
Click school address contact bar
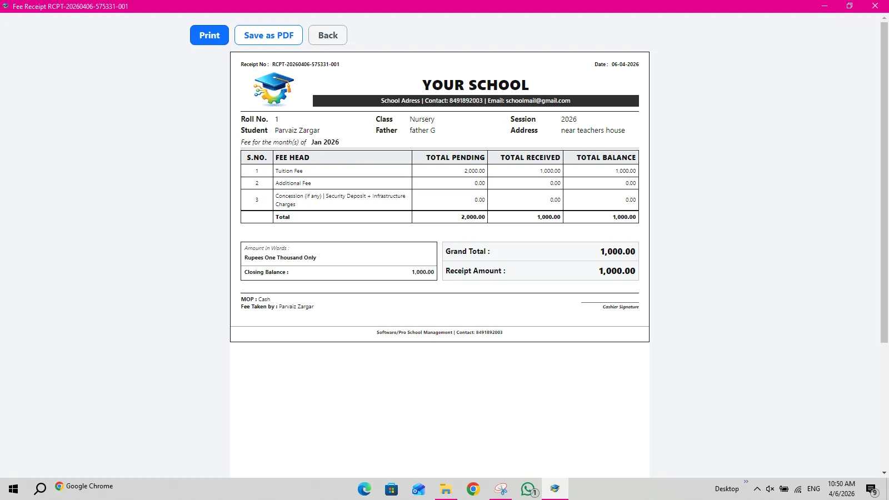click(x=476, y=101)
